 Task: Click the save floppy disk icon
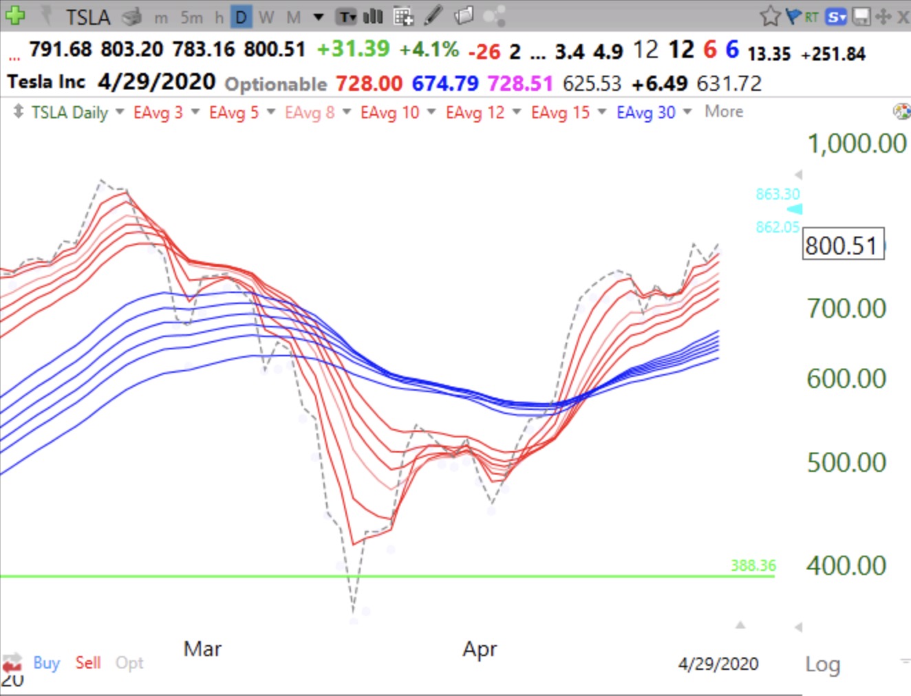(861, 17)
